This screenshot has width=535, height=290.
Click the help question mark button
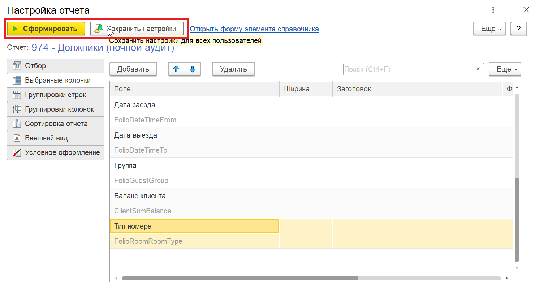pyautogui.click(x=518, y=29)
